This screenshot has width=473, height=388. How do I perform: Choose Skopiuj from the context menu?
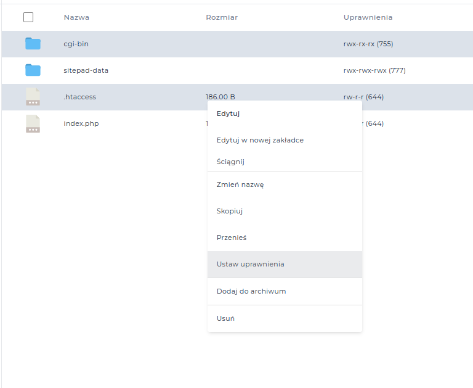click(230, 211)
